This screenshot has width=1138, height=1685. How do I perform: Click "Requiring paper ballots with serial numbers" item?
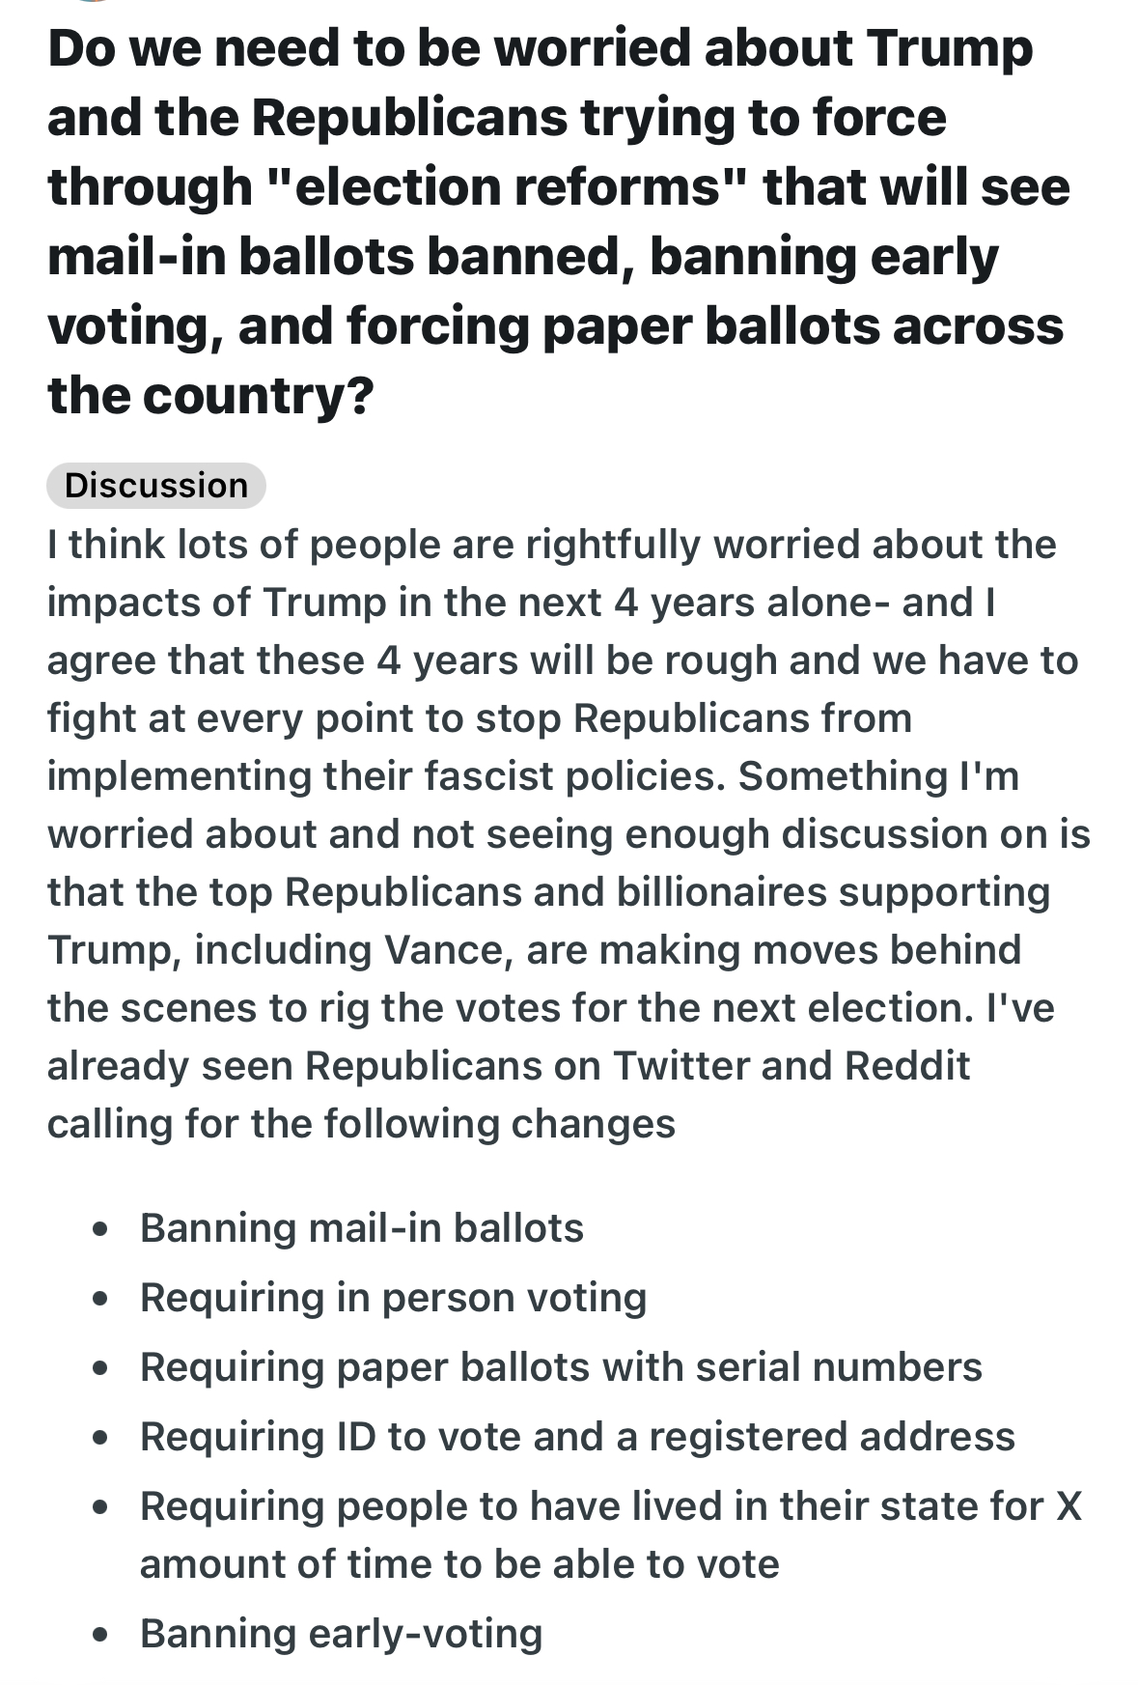pyautogui.click(x=561, y=1366)
